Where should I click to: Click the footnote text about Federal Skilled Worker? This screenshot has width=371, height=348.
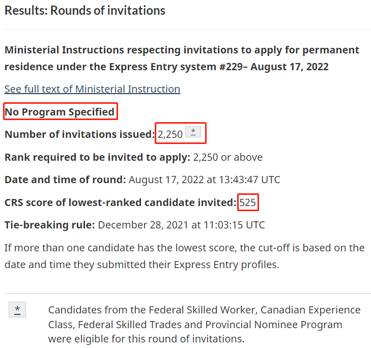click(x=205, y=325)
